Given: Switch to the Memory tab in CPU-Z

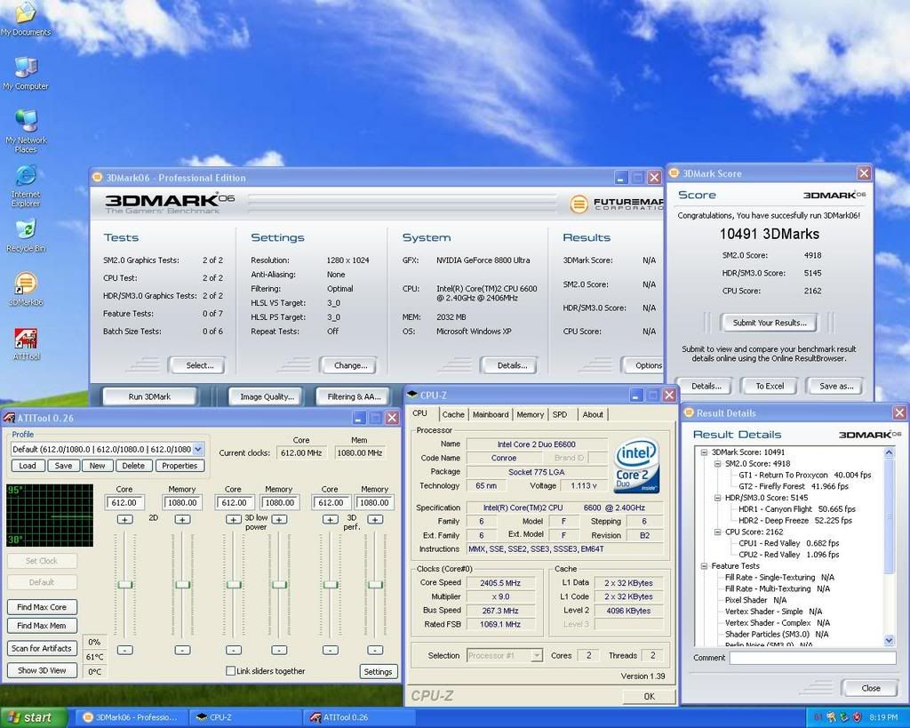Looking at the screenshot, I should coord(531,414).
